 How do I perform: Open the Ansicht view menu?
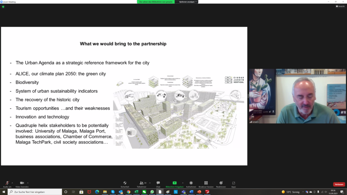tap(340, 6)
